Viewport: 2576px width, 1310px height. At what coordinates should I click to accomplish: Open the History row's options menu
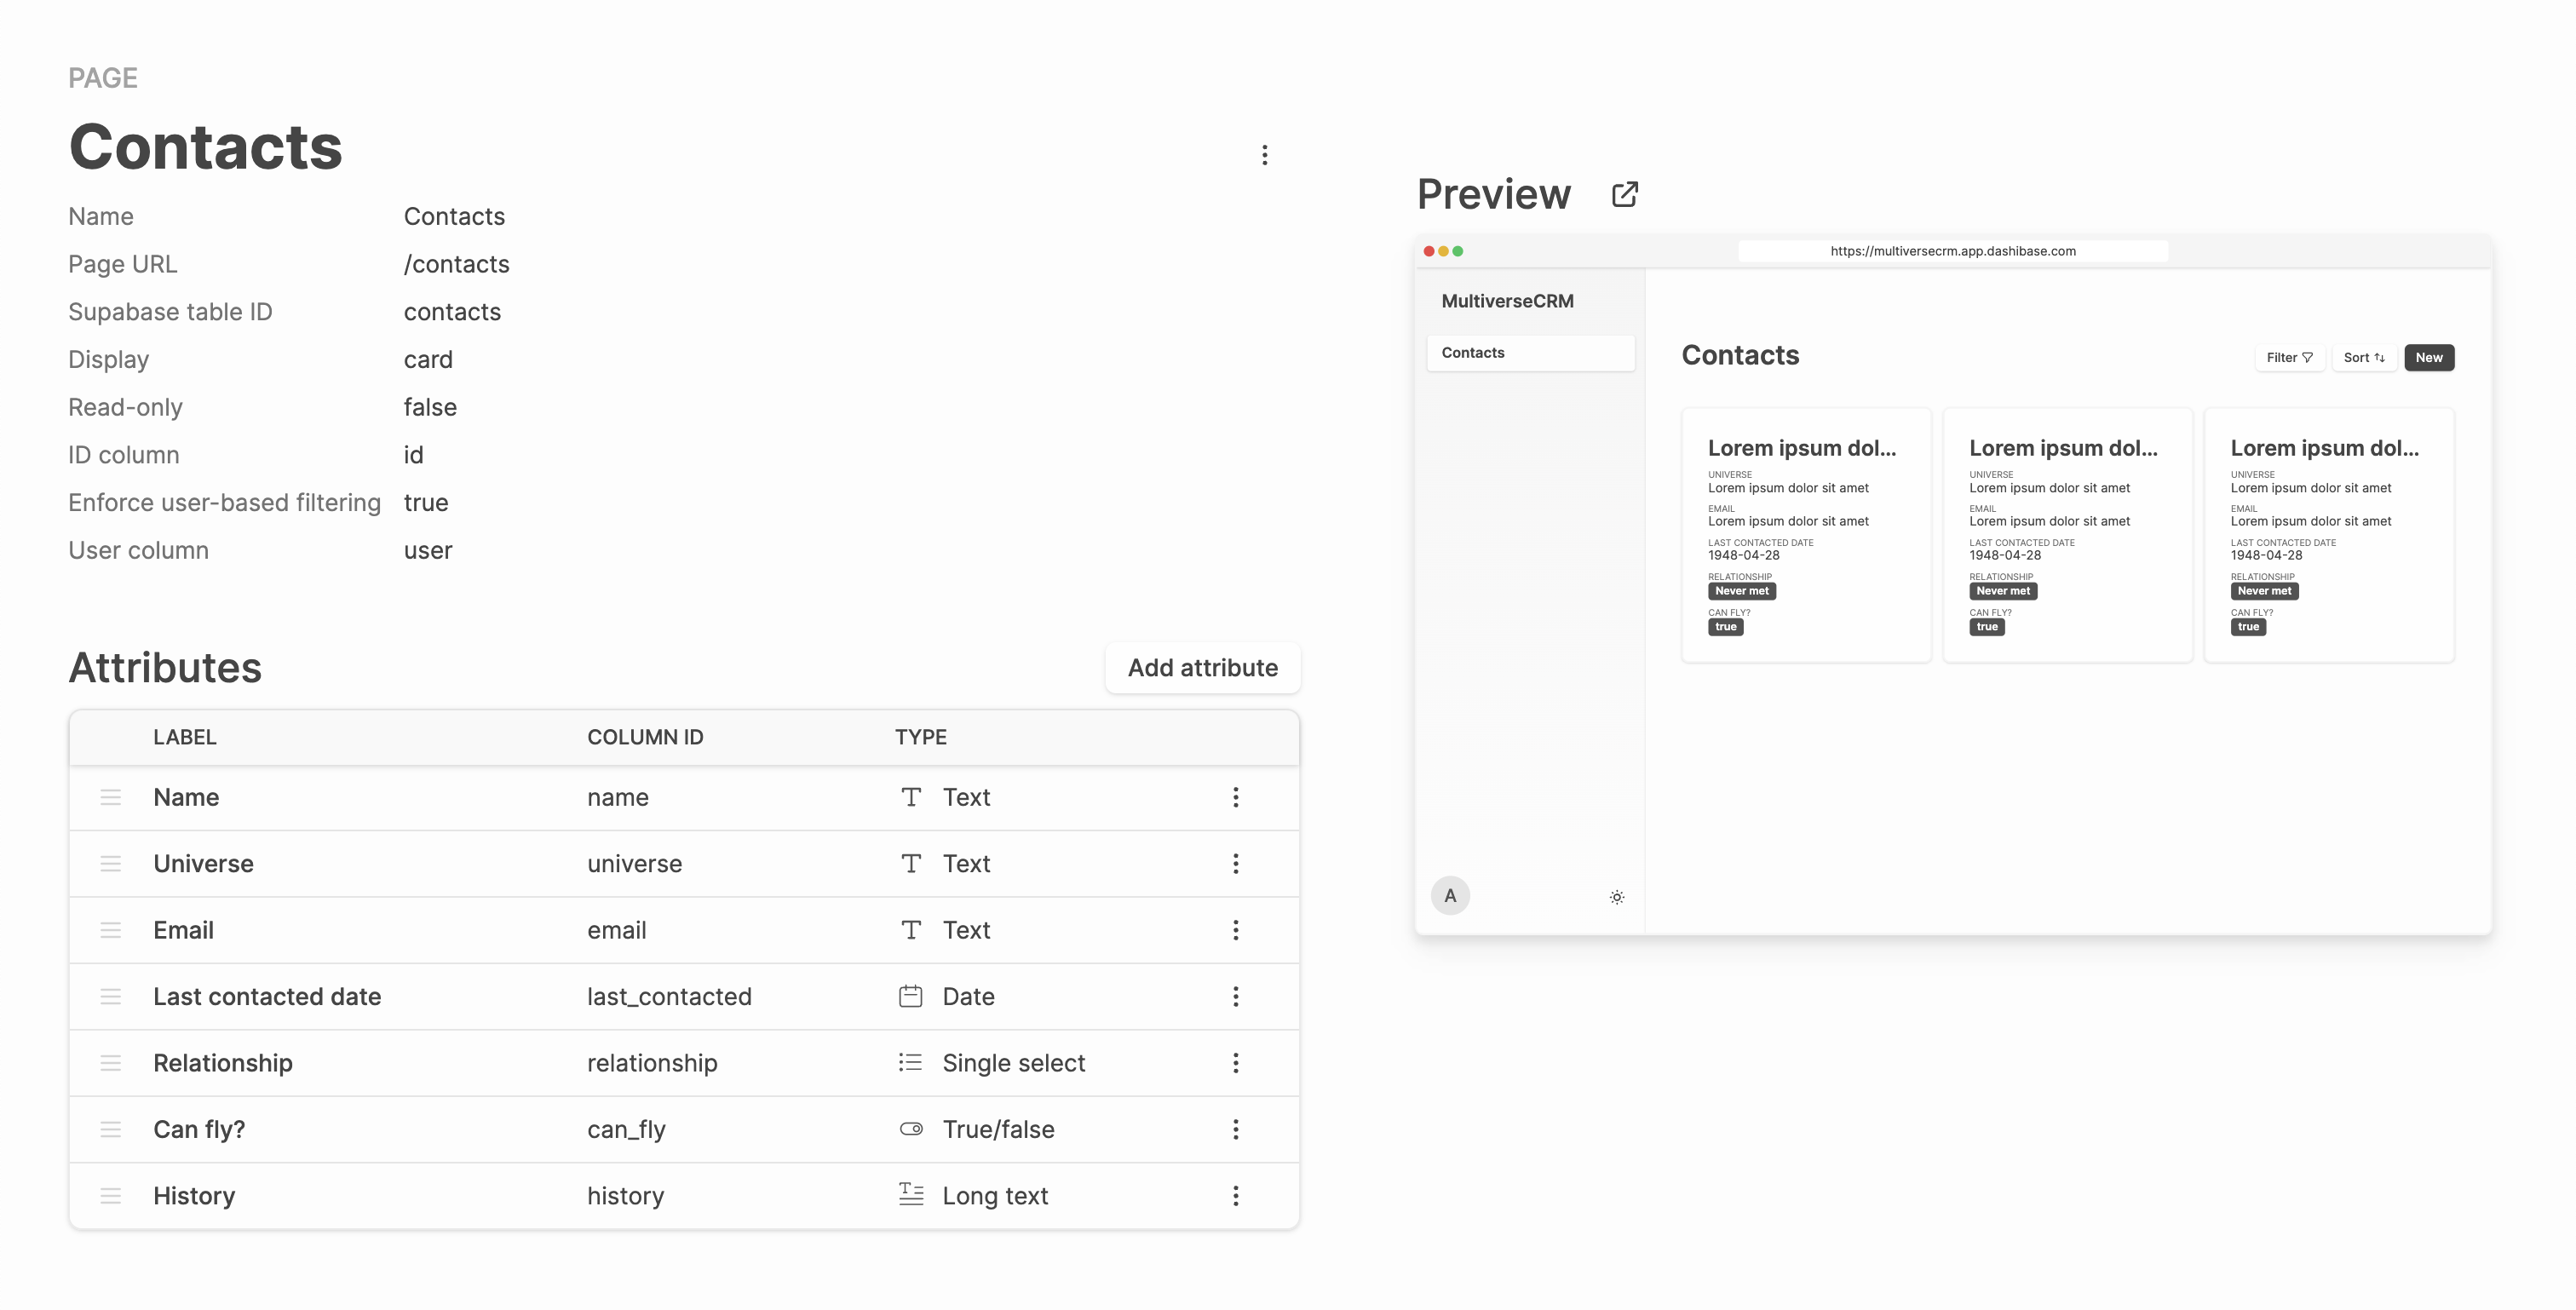click(x=1236, y=1196)
